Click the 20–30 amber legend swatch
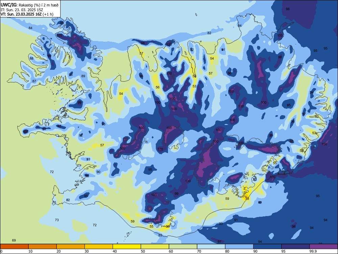Image resolution: width=338 pixels, height=254 pixels. click(x=71, y=247)
